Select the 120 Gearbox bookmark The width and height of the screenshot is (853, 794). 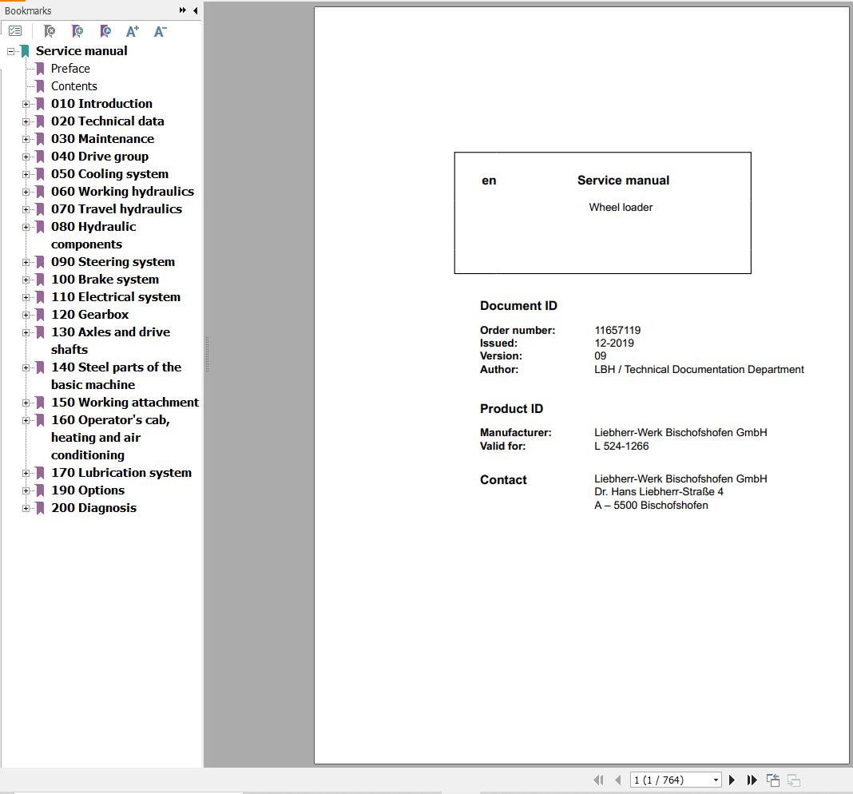coord(89,315)
